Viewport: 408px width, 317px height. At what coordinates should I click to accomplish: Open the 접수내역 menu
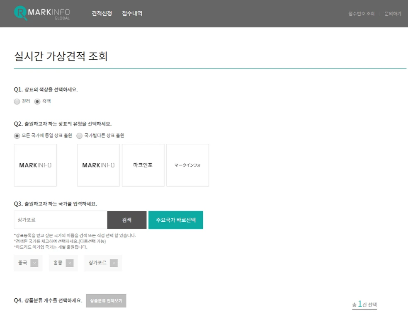132,13
